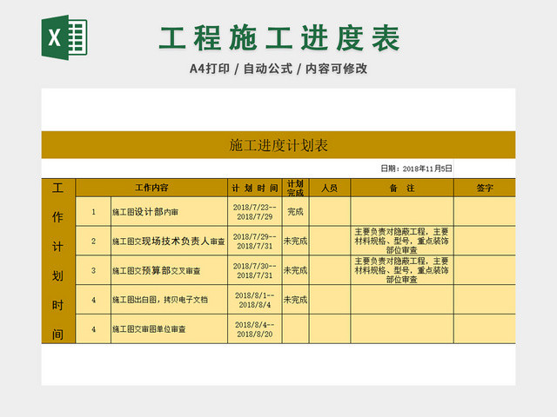Image resolution: width=557 pixels, height=417 pixels.
Task: Click the cell 施工图出白图，拷贝电子文档
Action: 169,300
